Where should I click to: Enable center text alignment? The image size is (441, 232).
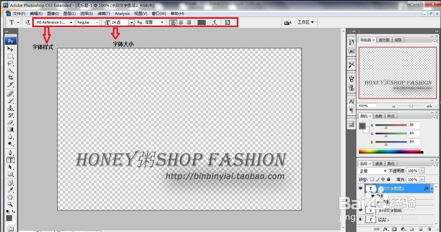[x=181, y=22]
